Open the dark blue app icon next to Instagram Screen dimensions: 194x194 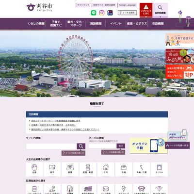(110, 13)
